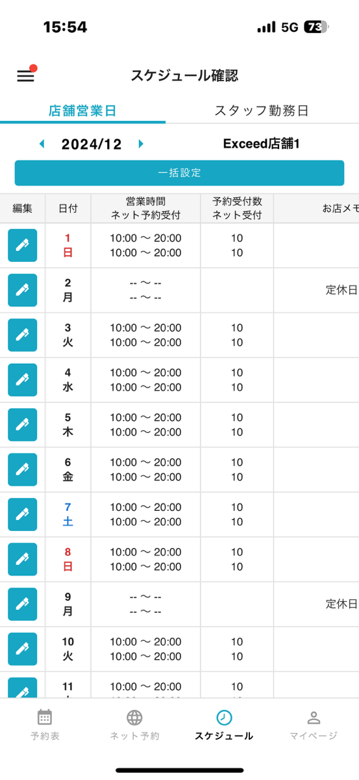Edit the 8 日 Sunday row
Screen dimensions: 359x780
pyautogui.click(x=22, y=559)
